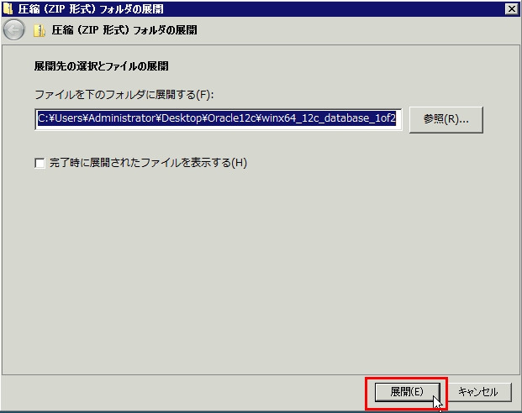This screenshot has height=413, width=522.
Task: Click the 圧縮 (ZIP 形式) フォルダの展開 header text
Action: point(124,30)
